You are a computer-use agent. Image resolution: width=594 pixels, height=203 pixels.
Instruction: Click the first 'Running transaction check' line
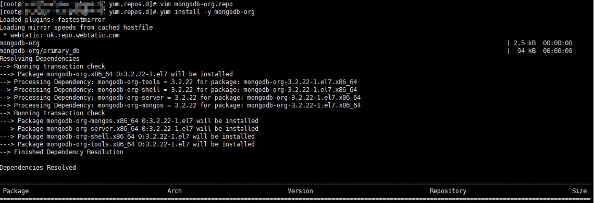(x=53, y=66)
